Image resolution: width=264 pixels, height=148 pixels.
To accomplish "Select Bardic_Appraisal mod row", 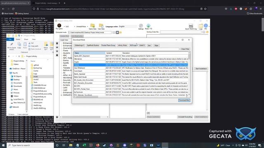I will click(x=131, y=74).
